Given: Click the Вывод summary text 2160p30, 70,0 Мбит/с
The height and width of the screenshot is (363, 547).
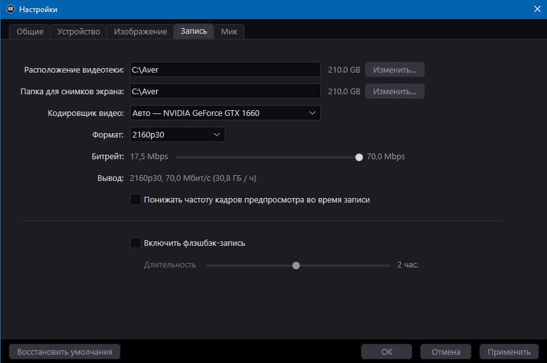Looking at the screenshot, I should [x=193, y=178].
